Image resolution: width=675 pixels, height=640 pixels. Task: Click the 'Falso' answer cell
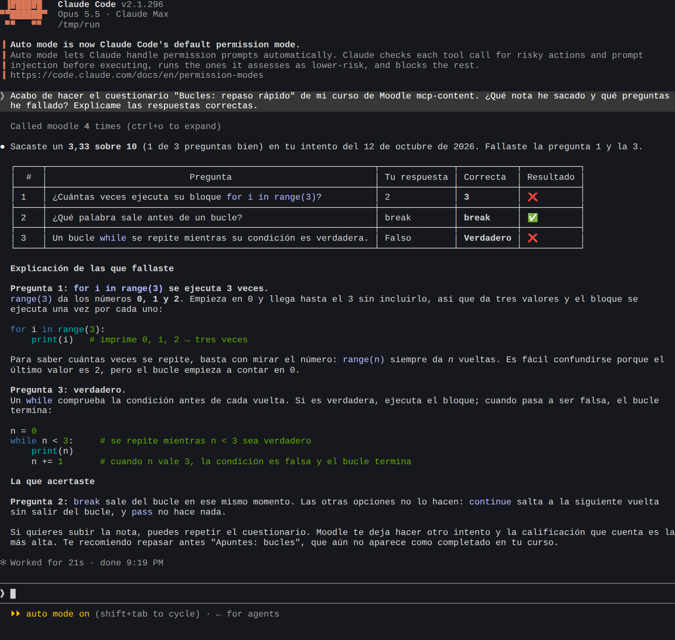click(398, 238)
